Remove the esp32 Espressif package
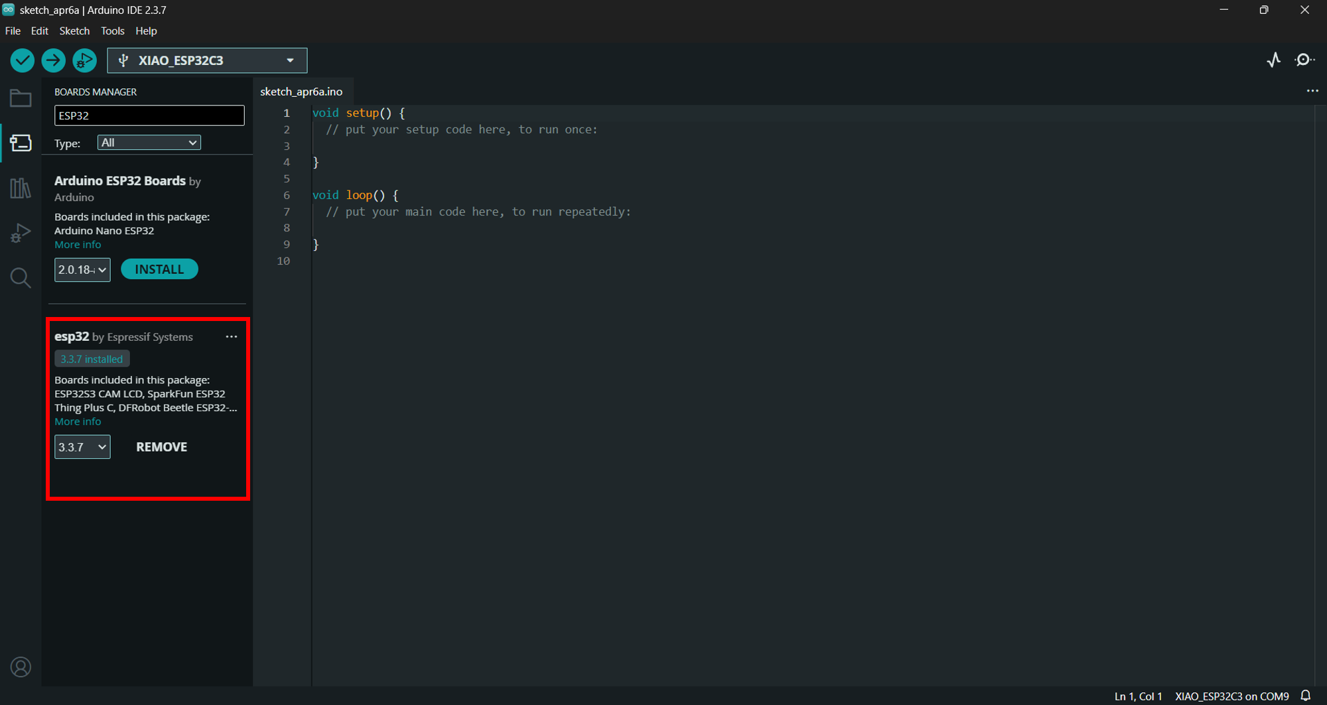Screen dimensions: 1327x705 click(x=161, y=447)
